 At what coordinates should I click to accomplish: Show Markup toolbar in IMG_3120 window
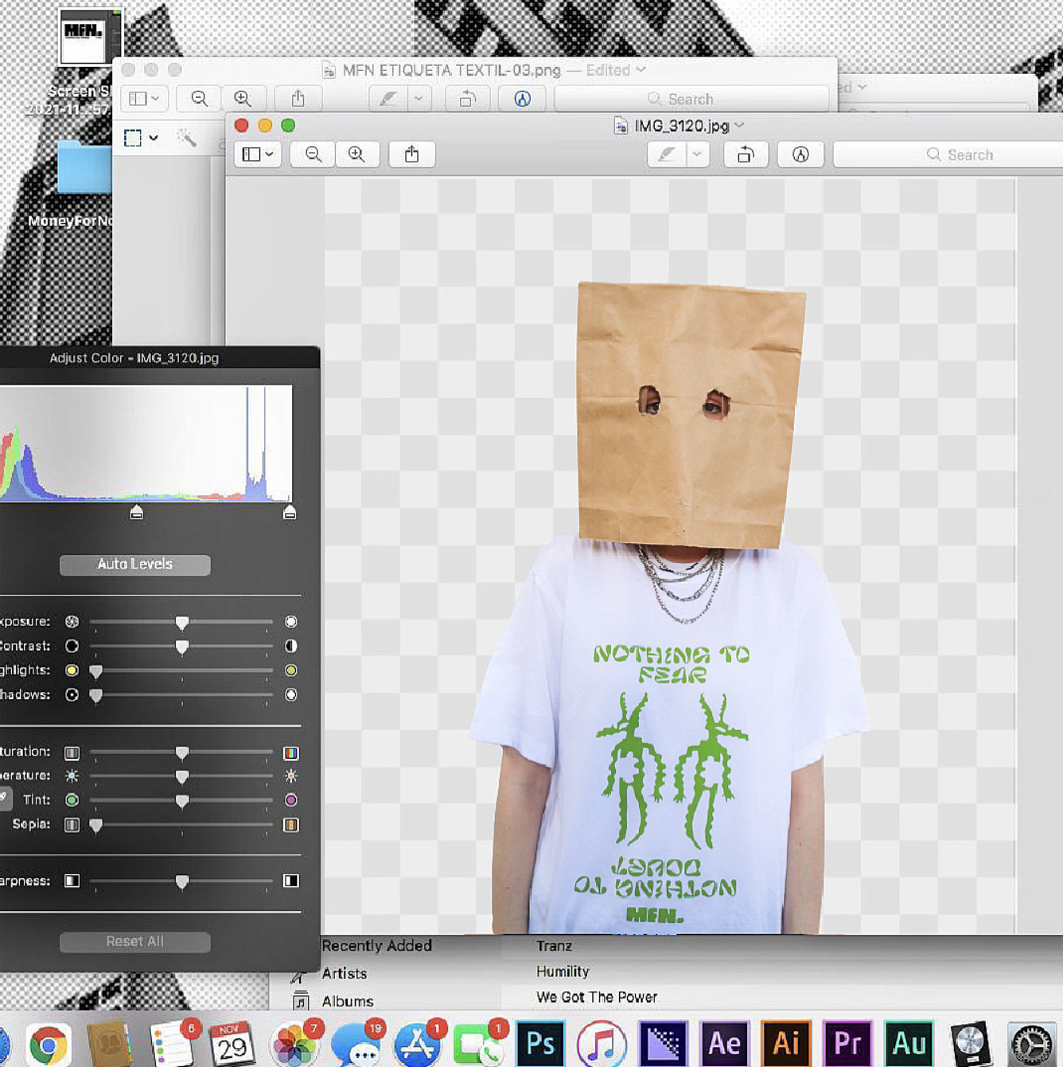(x=800, y=154)
